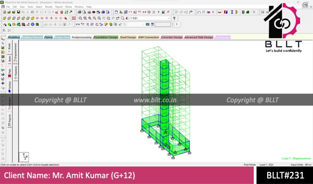Image resolution: width=313 pixels, height=184 pixels.
Task: Click the dimension line icon
Action: [x=144, y=12]
